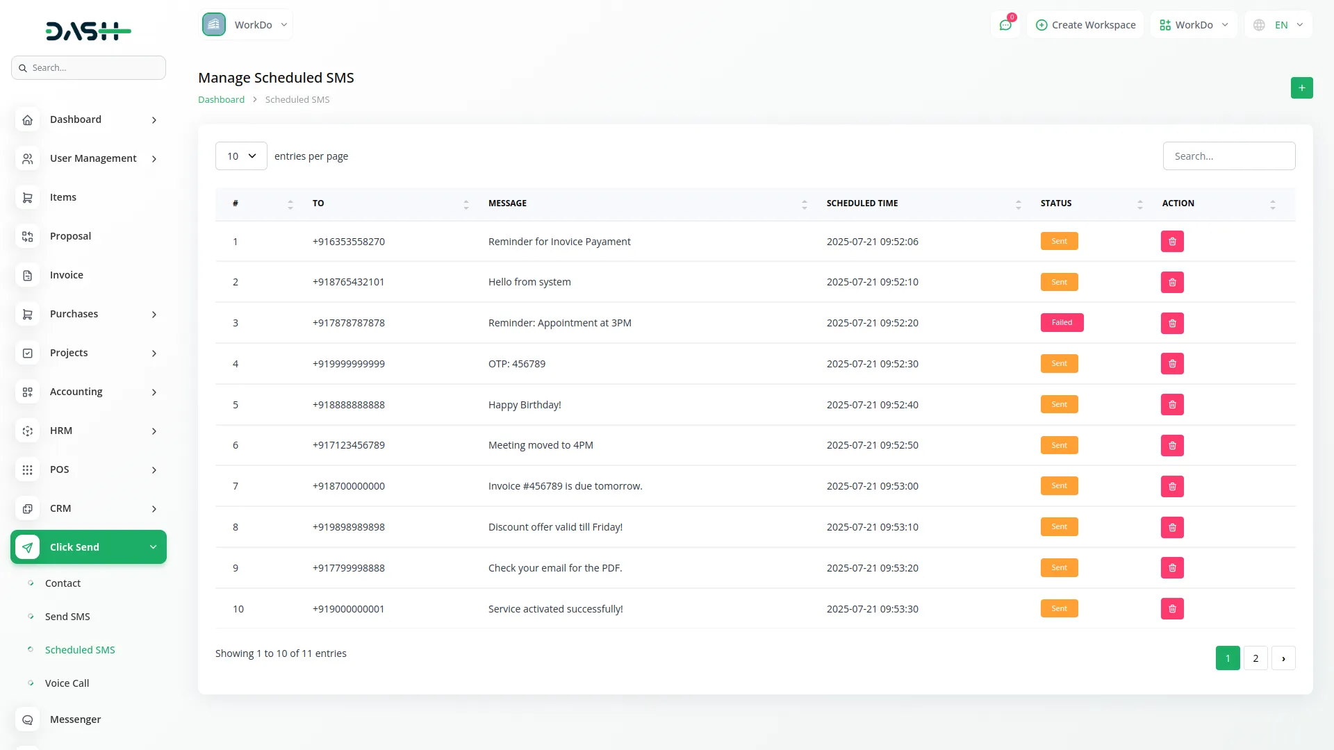Click the Messenger sidebar icon
This screenshot has height=750, width=1334.
[x=27, y=720]
